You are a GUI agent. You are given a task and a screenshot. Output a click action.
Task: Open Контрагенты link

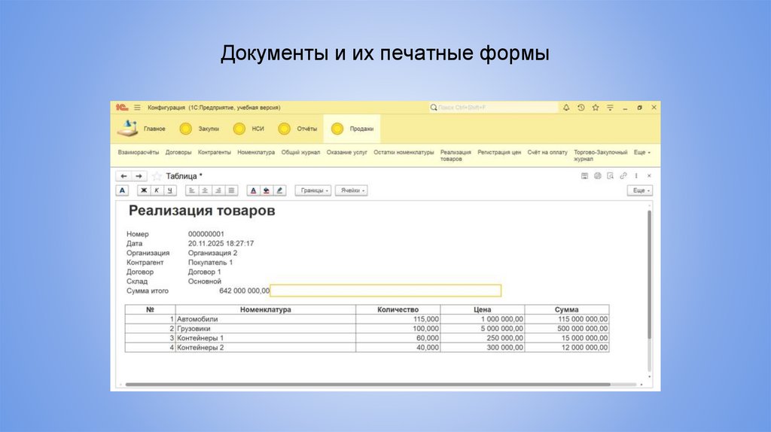215,152
